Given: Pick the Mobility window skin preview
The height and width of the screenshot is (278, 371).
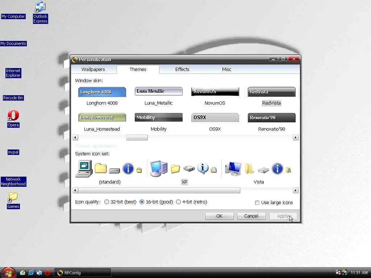Looking at the screenshot, I should 159,118.
